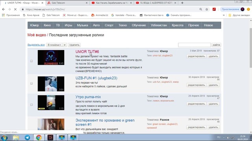Image resolution: width=252 pixels, height=141 pixels.
Task: Click the Удалить button above the list
Action: coord(74,45)
